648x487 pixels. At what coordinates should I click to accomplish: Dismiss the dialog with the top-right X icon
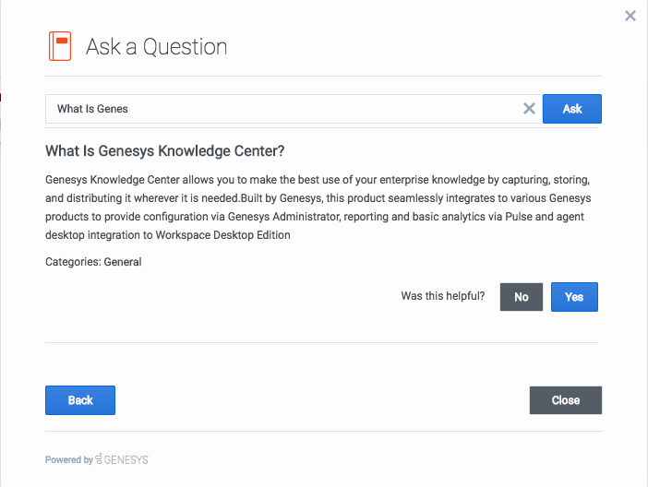point(630,16)
